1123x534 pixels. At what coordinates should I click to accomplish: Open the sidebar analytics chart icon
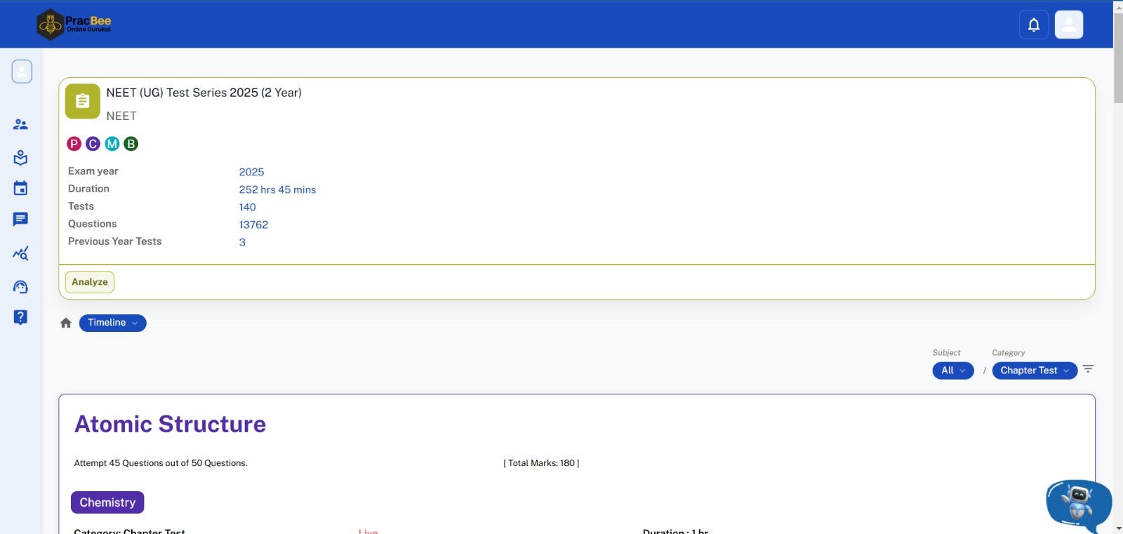click(20, 253)
